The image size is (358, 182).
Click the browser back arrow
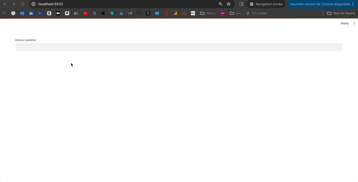click(5, 4)
